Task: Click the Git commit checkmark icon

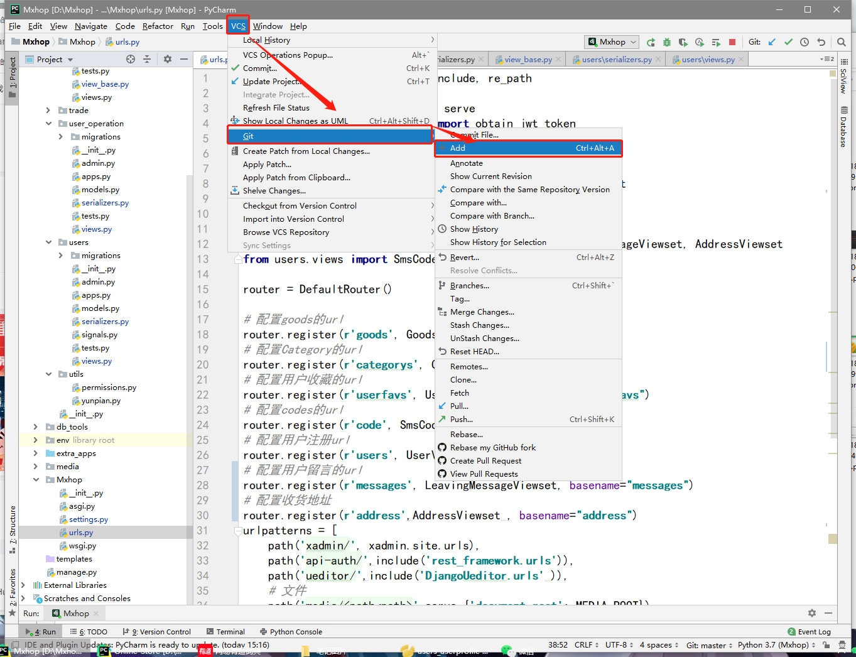Action: (x=788, y=42)
